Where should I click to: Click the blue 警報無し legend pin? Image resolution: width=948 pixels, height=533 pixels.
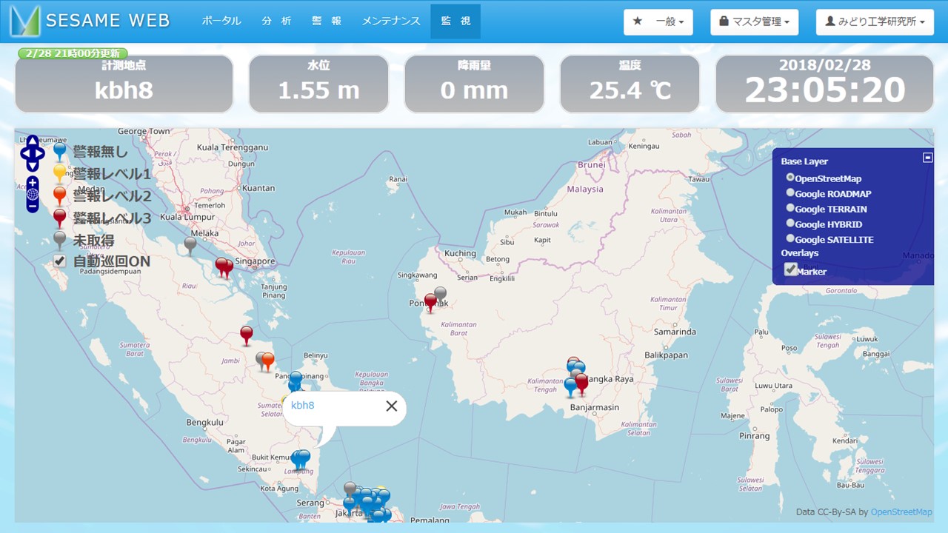click(60, 152)
